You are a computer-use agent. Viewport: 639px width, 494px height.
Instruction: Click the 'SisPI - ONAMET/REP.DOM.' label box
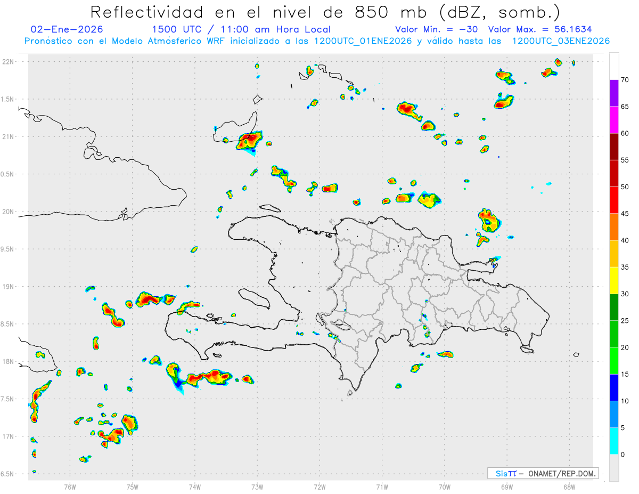tap(543, 473)
